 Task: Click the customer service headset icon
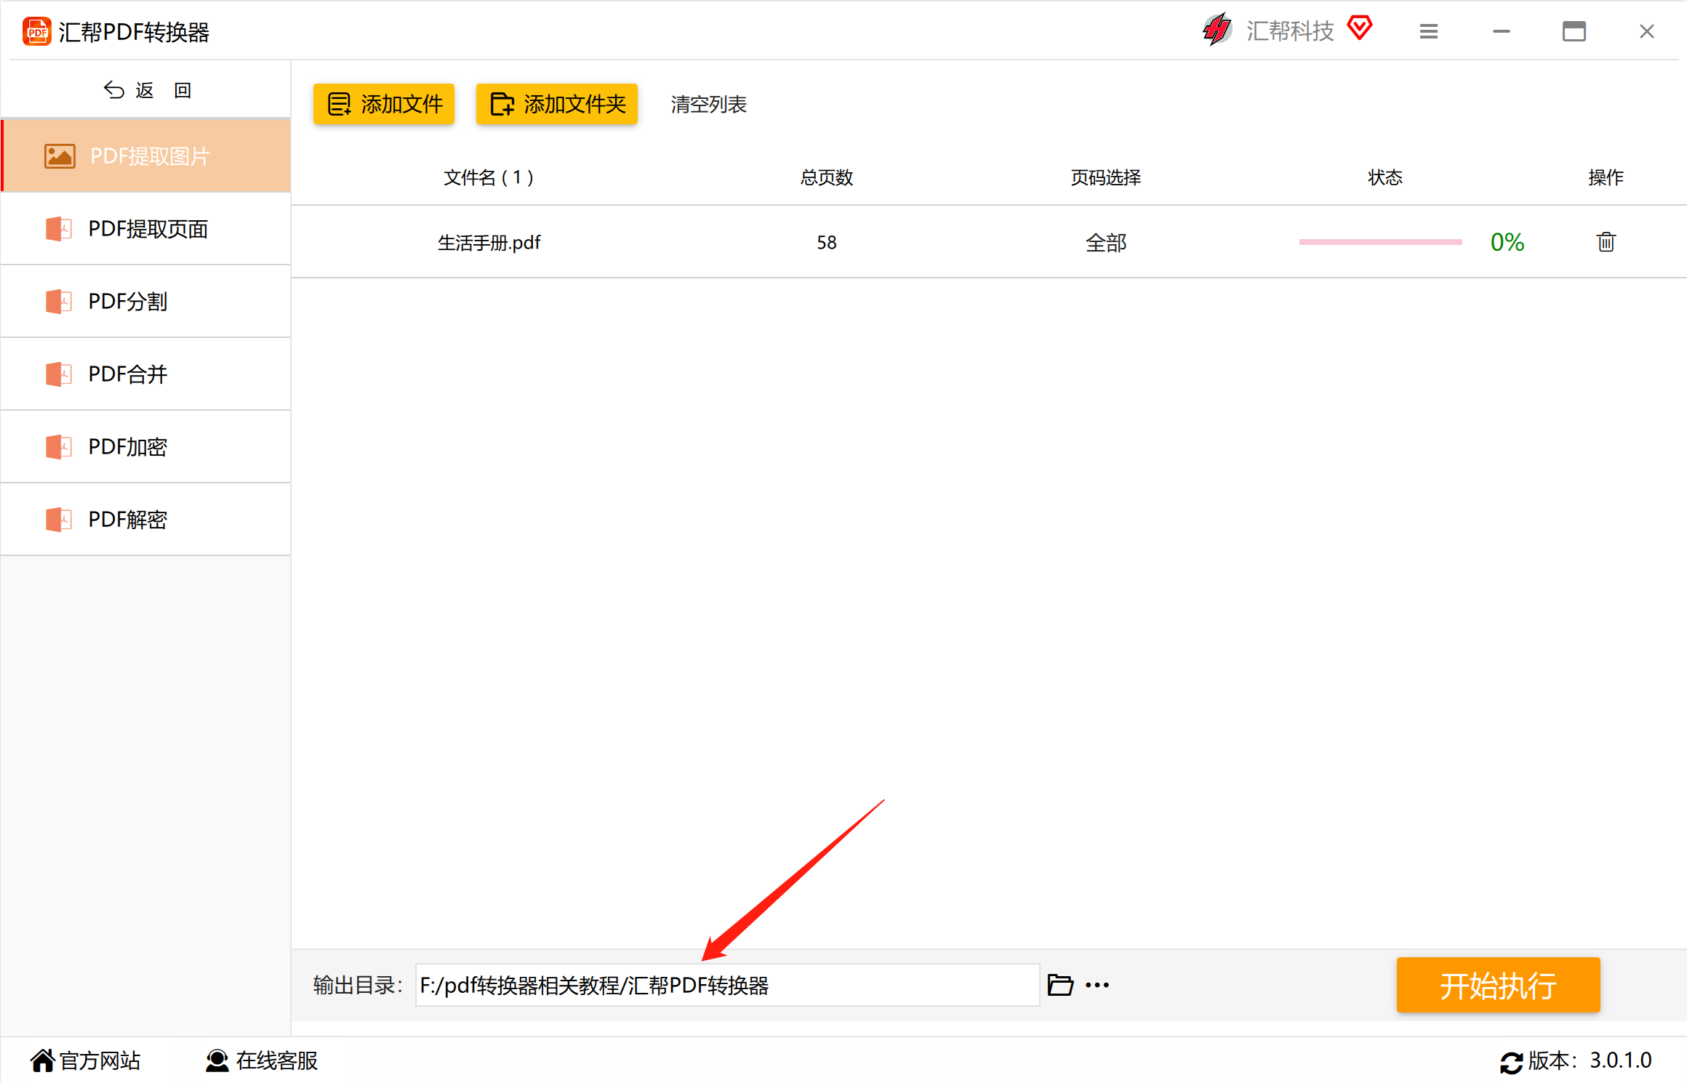pos(217,1060)
